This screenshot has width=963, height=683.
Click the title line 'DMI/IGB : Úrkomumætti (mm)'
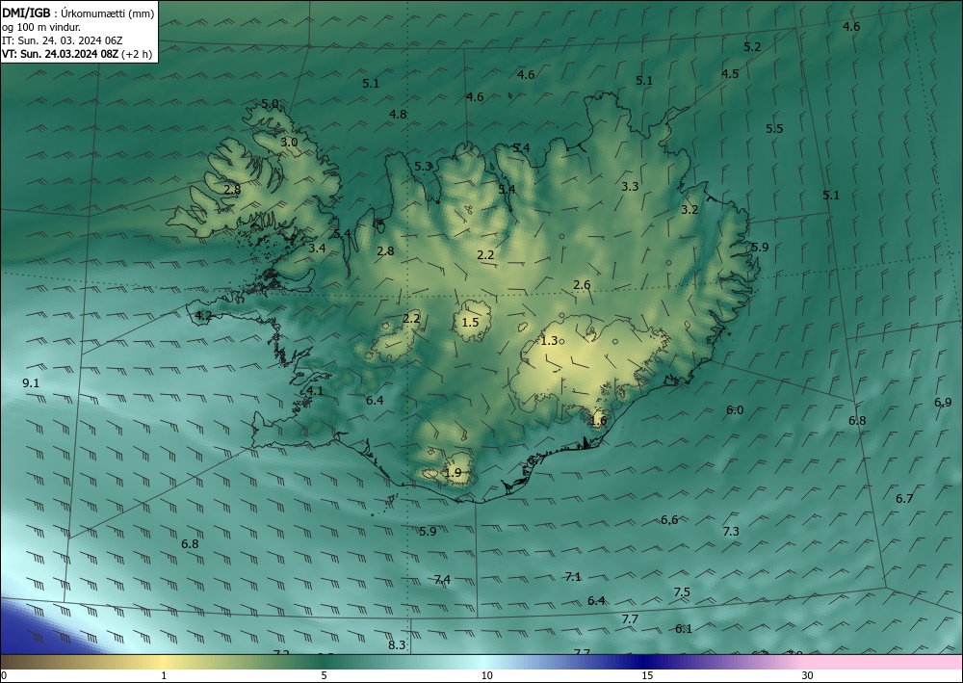tap(78, 13)
